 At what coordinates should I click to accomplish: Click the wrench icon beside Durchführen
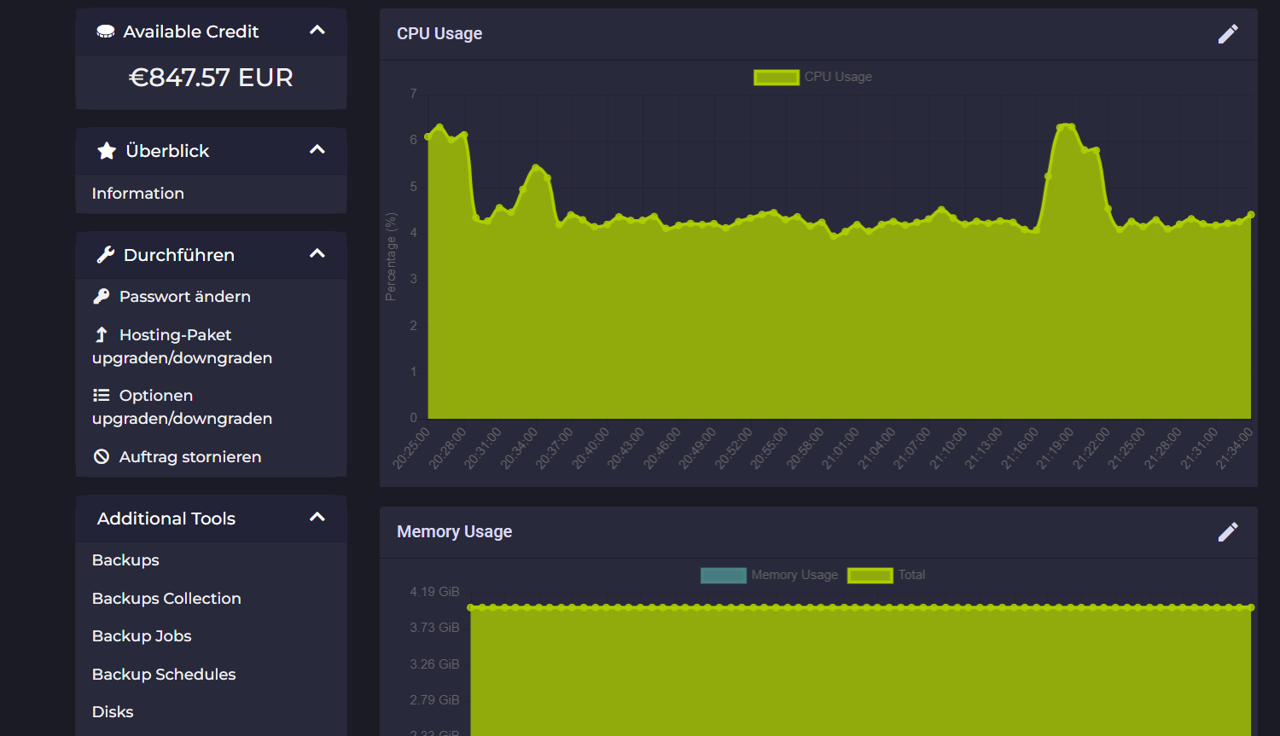tap(106, 254)
